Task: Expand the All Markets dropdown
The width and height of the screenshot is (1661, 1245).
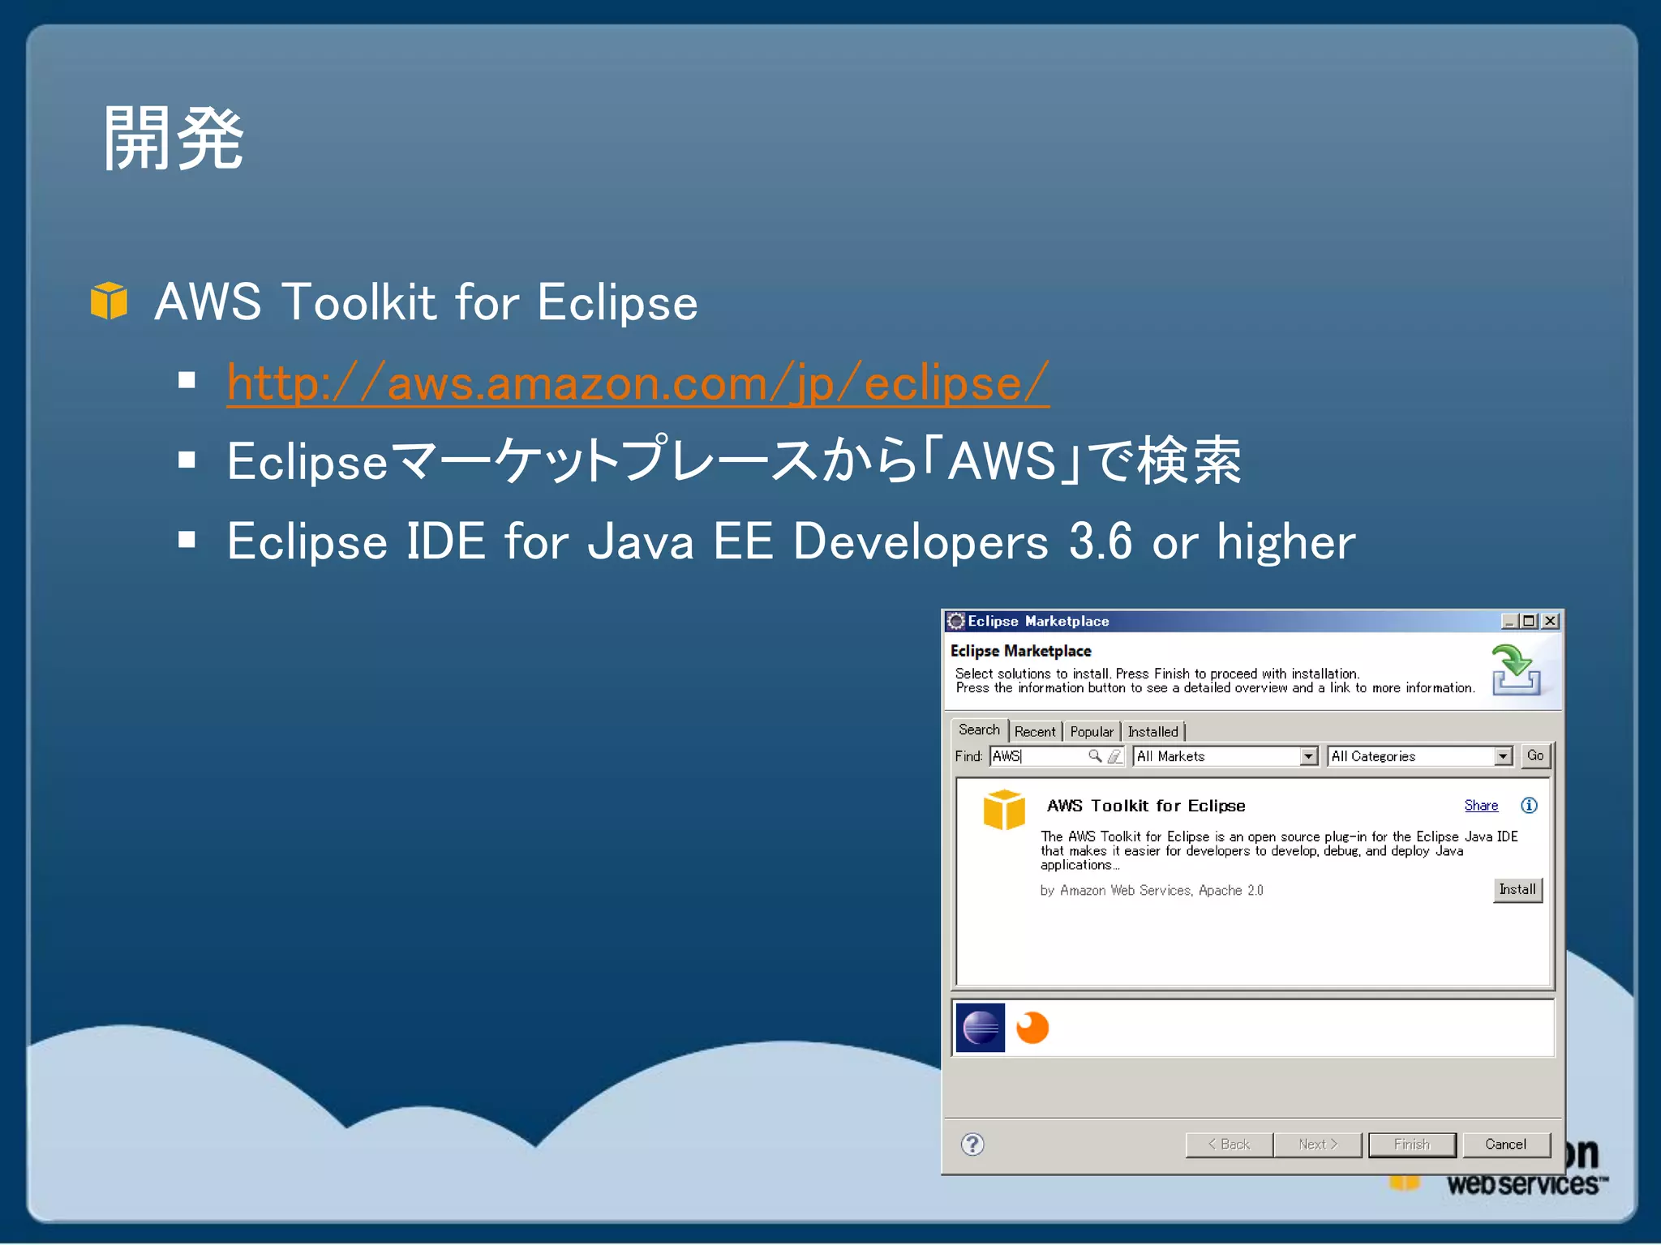Action: point(1308,756)
